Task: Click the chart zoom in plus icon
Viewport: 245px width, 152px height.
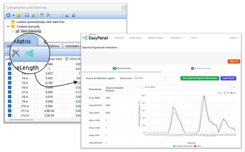Action: pyautogui.click(x=219, y=93)
